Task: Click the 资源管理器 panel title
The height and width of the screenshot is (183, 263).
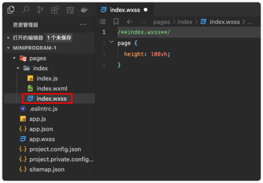Action: (x=26, y=25)
